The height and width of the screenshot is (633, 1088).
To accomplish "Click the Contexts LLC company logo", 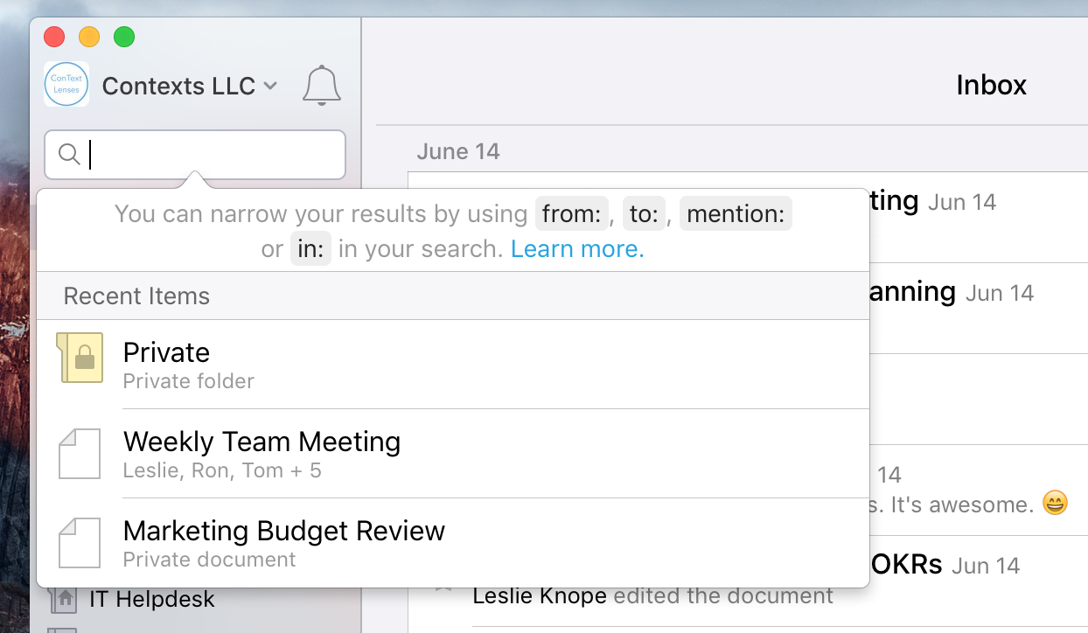I will tap(66, 85).
